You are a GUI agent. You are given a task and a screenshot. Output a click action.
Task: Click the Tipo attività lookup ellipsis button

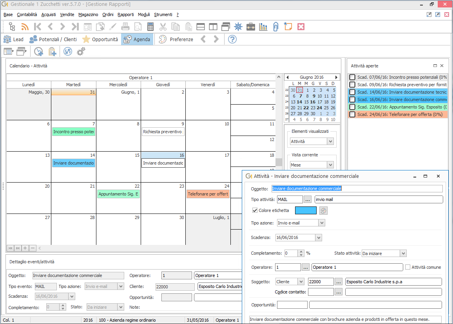pyautogui.click(x=308, y=199)
